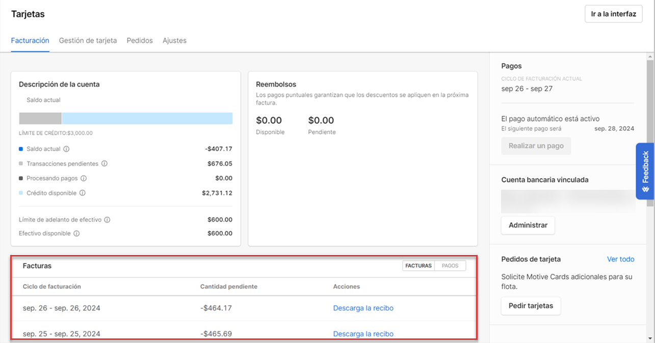Switch invoices table to FACTURAS view
This screenshot has height=343, width=655.
point(418,266)
